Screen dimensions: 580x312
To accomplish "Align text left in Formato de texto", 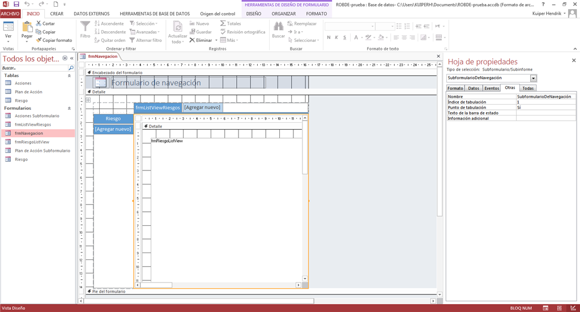I will coord(396,37).
